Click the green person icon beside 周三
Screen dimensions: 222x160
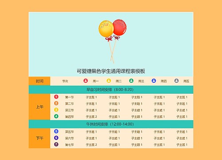(131, 81)
